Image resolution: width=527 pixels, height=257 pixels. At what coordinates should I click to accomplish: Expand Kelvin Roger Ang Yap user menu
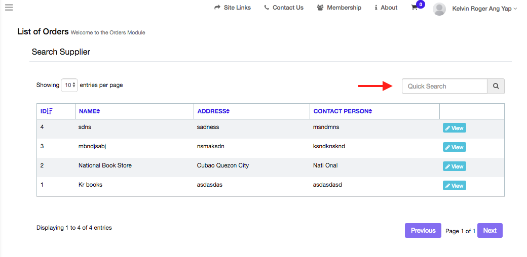click(484, 9)
